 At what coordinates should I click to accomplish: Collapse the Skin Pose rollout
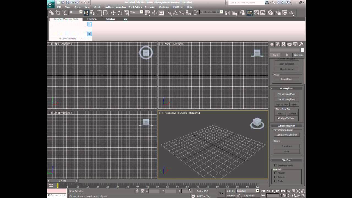tap(287, 160)
